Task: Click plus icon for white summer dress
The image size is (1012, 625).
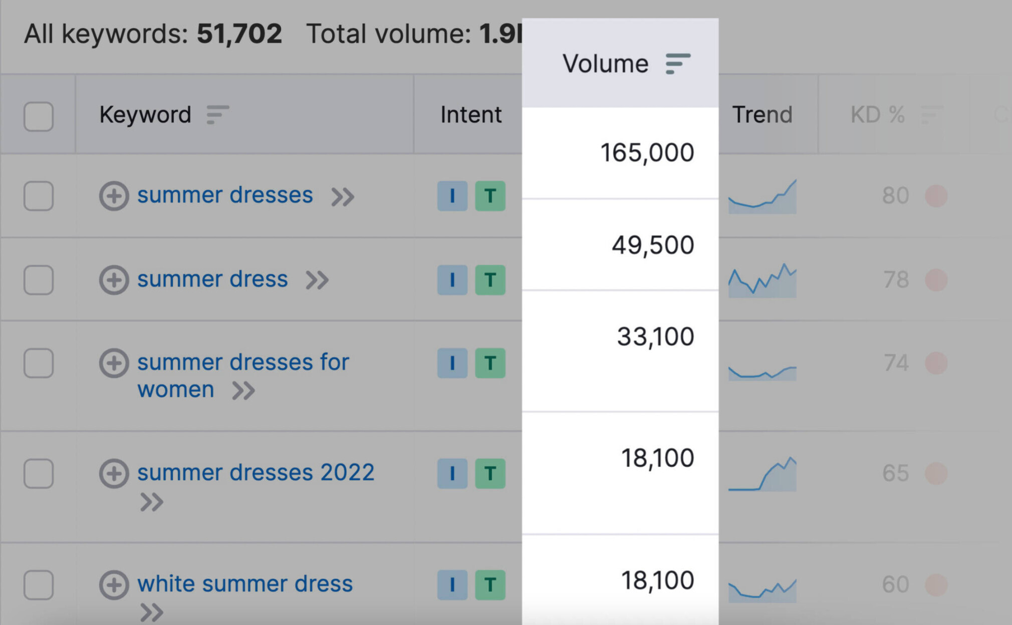Action: 114,584
